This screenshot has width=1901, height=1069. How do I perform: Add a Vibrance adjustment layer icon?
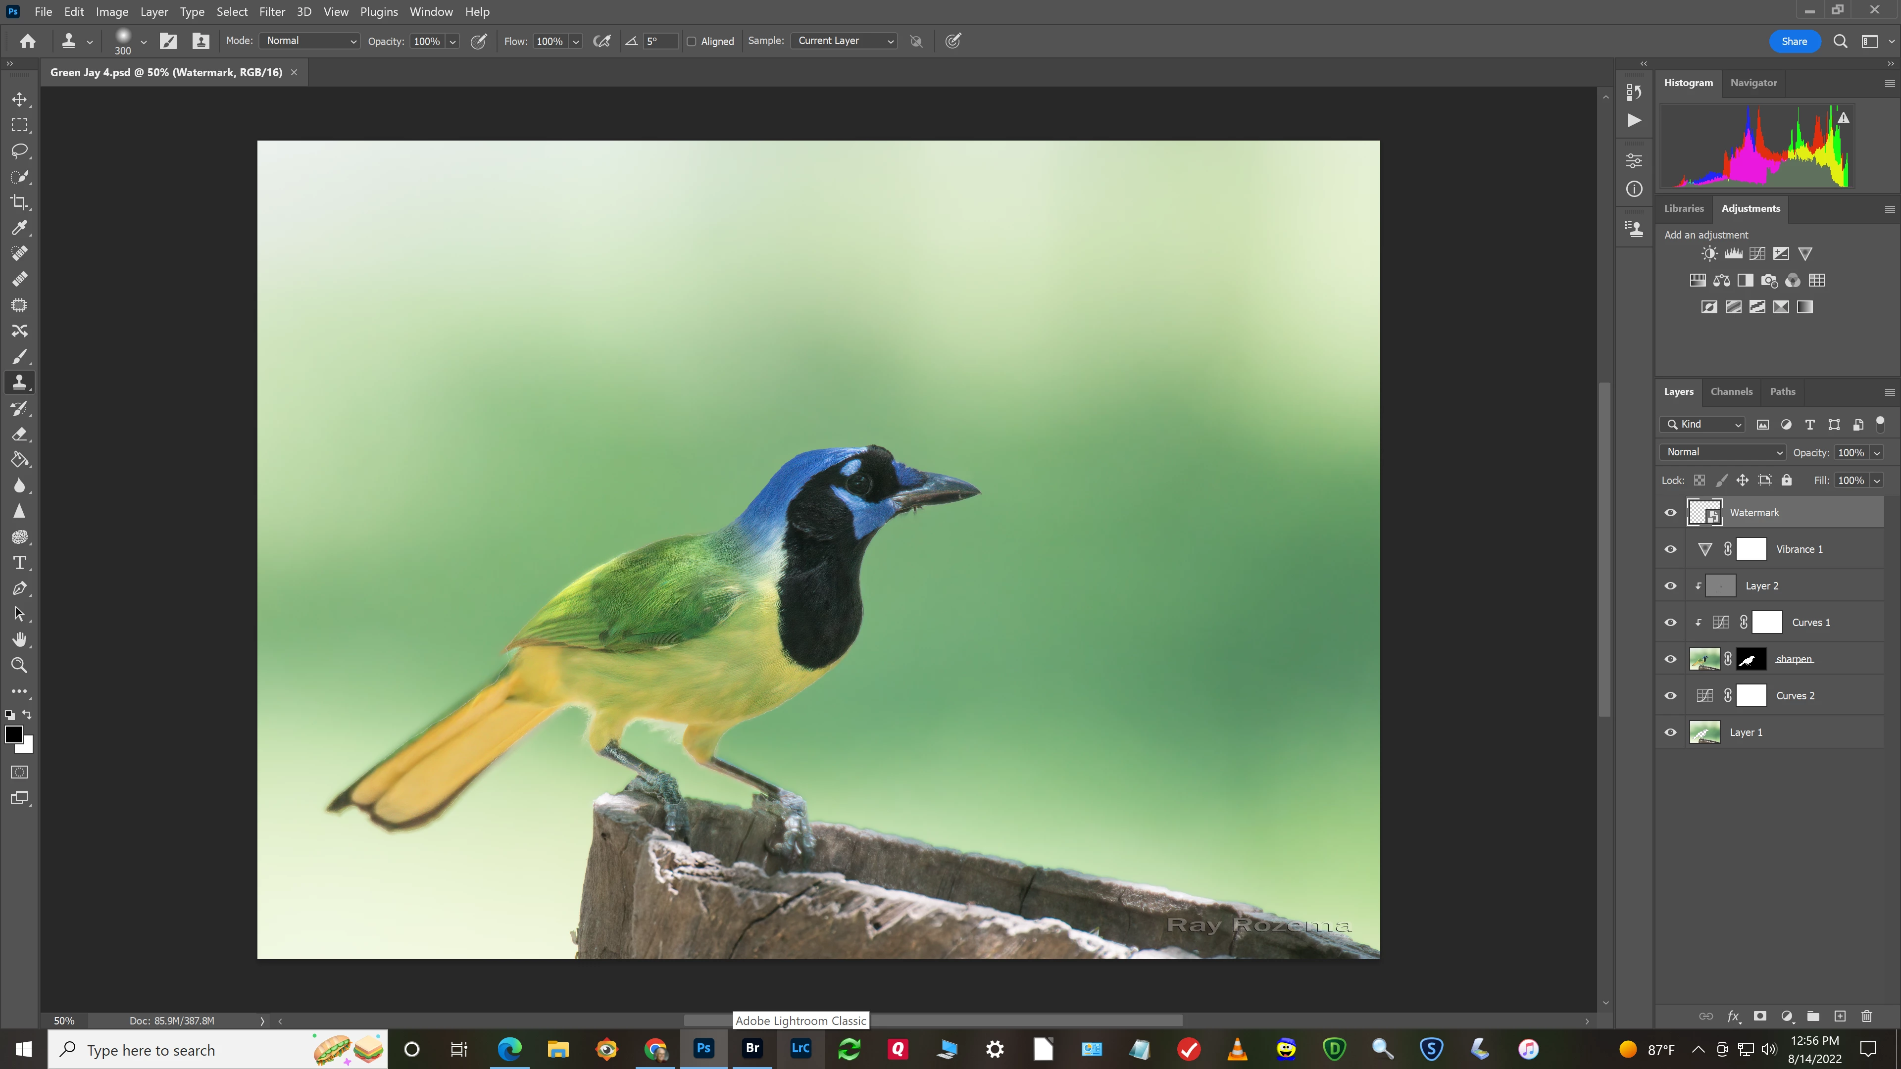(1805, 254)
